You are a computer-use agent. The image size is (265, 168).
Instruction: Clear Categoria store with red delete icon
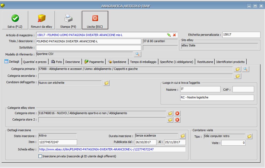click(x=177, y=113)
